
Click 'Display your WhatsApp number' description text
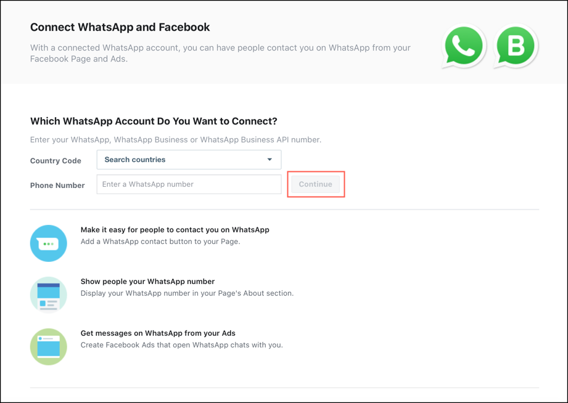(x=187, y=293)
